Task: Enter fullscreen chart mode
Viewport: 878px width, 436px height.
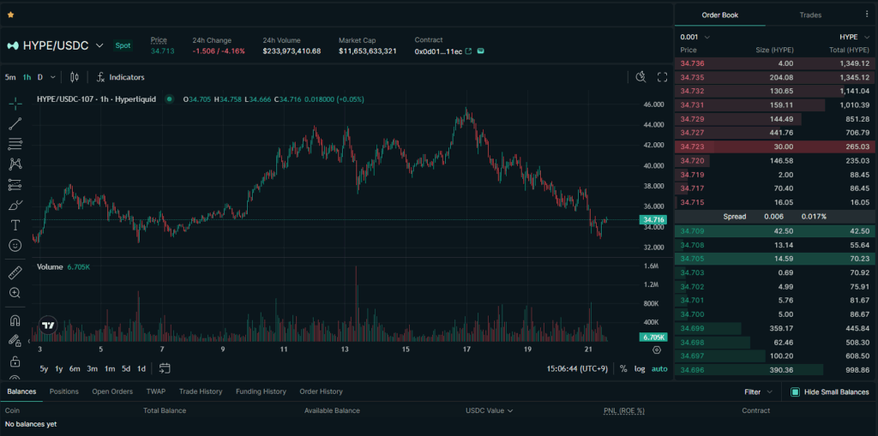Action: [x=663, y=77]
